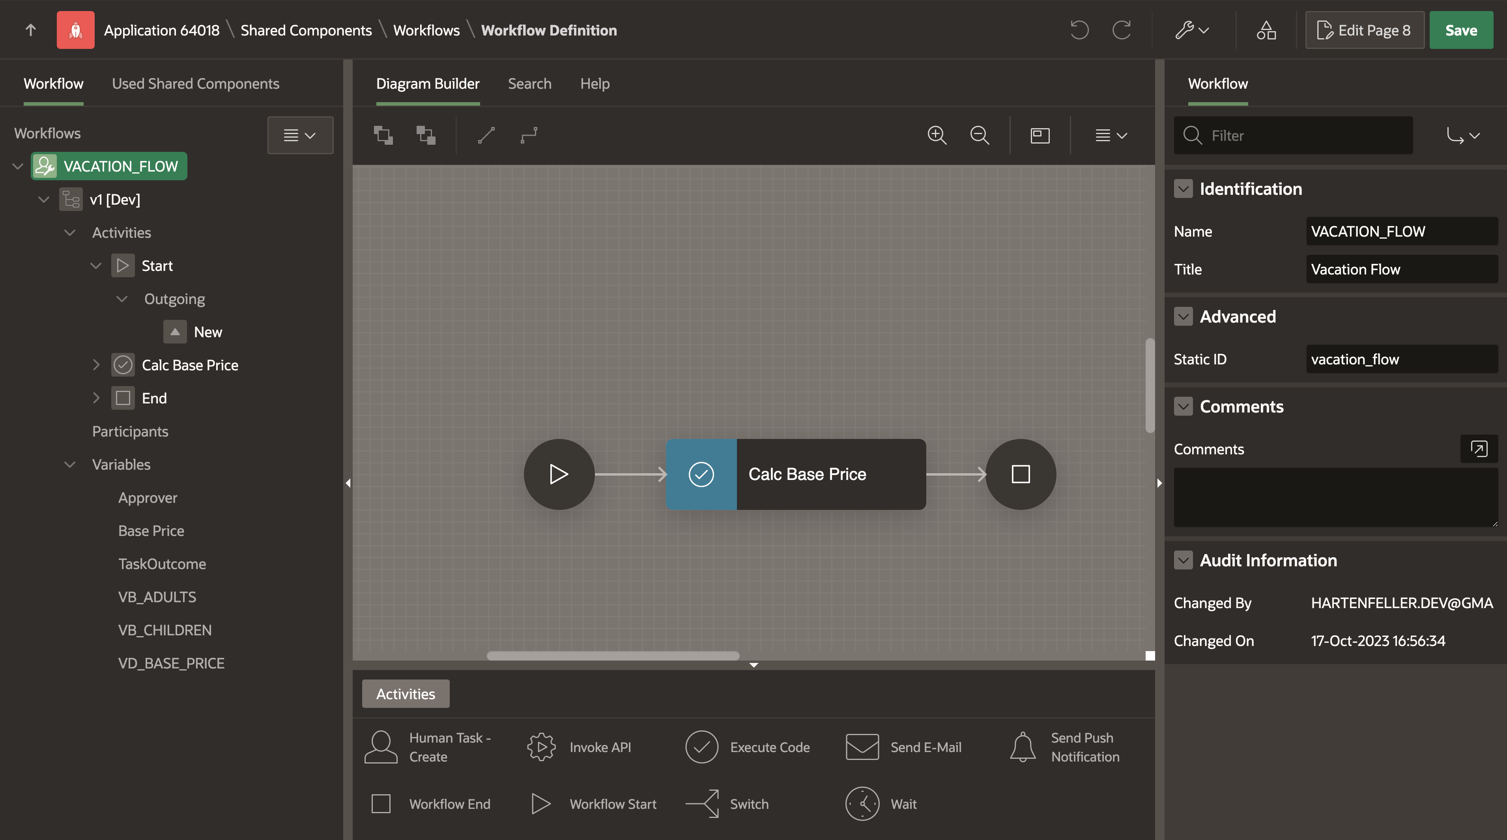Click the Save button
This screenshot has width=1507, height=840.
coord(1461,30)
